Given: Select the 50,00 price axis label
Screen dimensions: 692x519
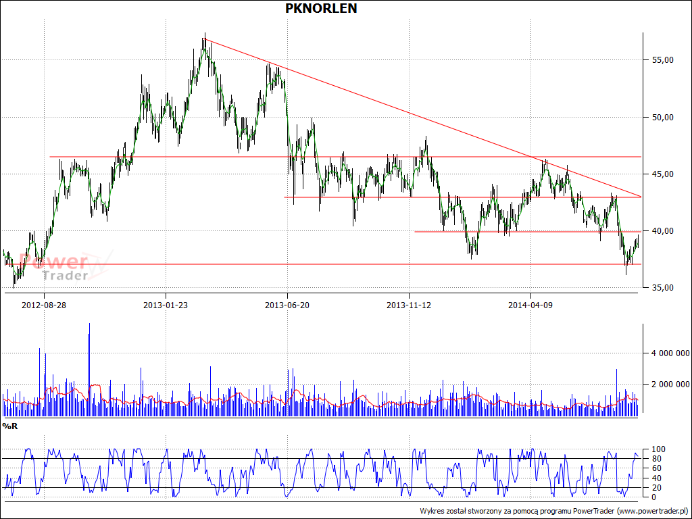Looking at the screenshot, I should [x=662, y=118].
